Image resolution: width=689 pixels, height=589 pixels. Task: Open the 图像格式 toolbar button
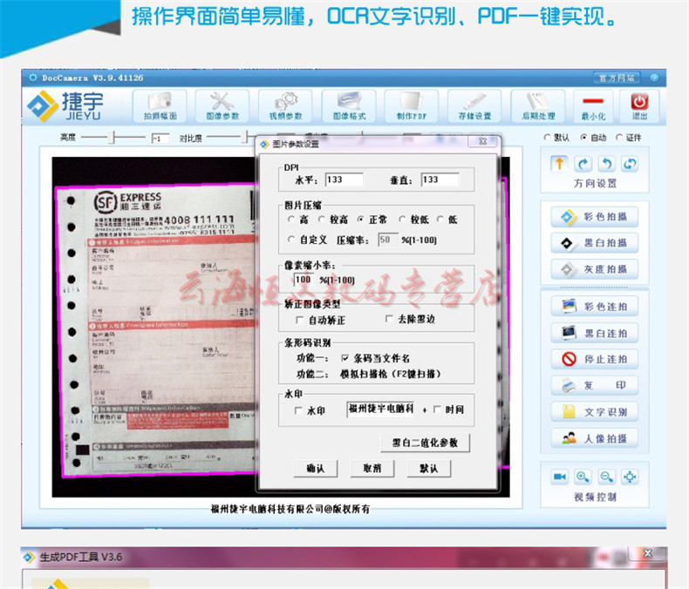(x=349, y=105)
